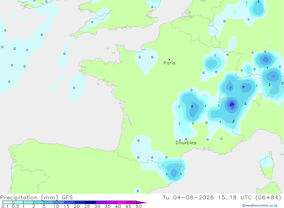Pick the 15–20 mm legend color swatch

point(70,202)
